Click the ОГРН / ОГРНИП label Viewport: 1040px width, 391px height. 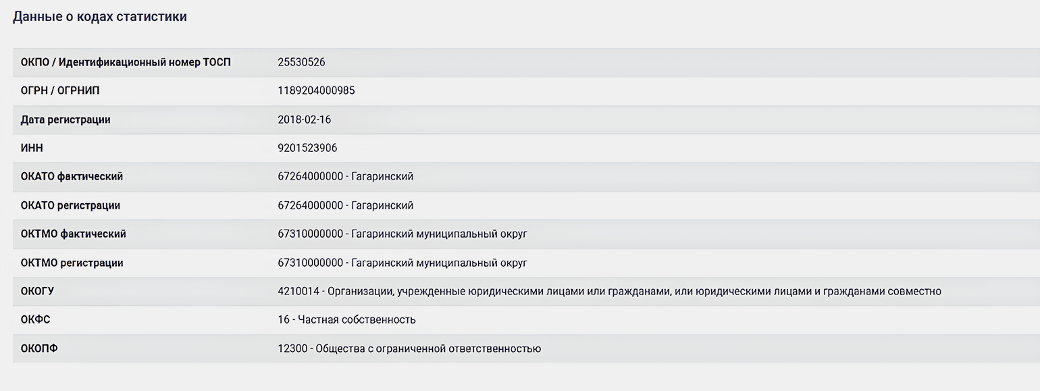pos(60,90)
